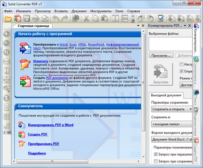Click the Zoom In plus icon
The image size is (203, 168).
pyautogui.click(x=7, y=34)
